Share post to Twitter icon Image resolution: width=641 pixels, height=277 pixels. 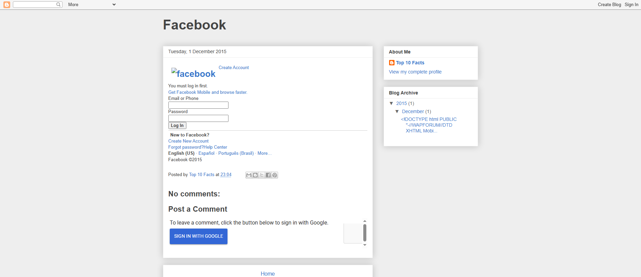(x=262, y=175)
